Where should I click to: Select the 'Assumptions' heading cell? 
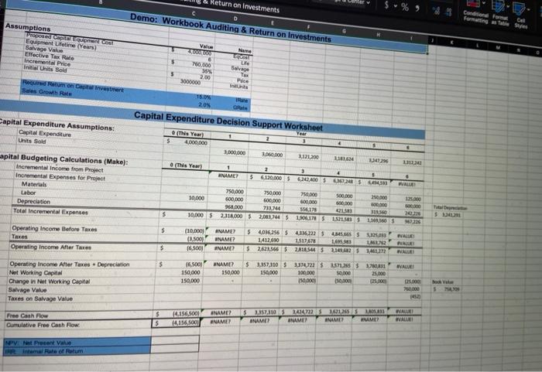tap(28, 27)
